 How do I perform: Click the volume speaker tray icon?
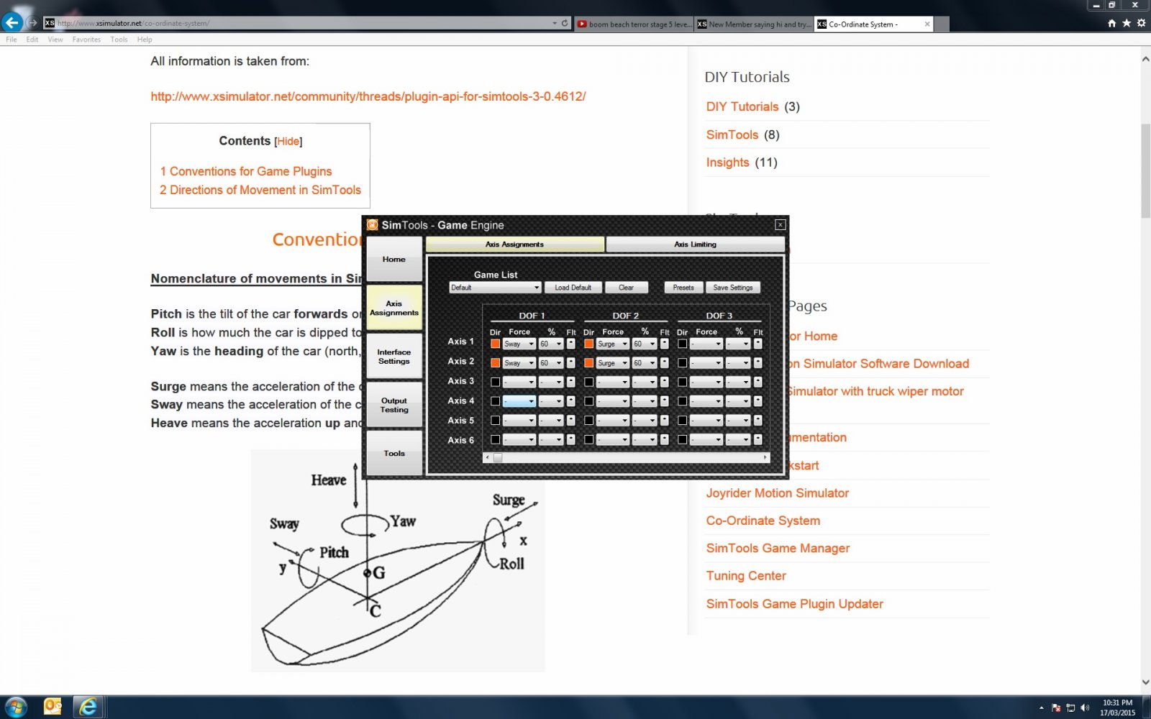1085,707
